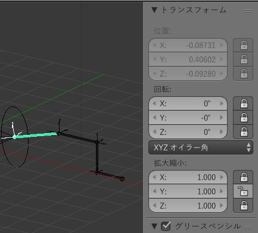Toggle lock on Location Z
This screenshot has width=258, height=233.
coord(243,74)
